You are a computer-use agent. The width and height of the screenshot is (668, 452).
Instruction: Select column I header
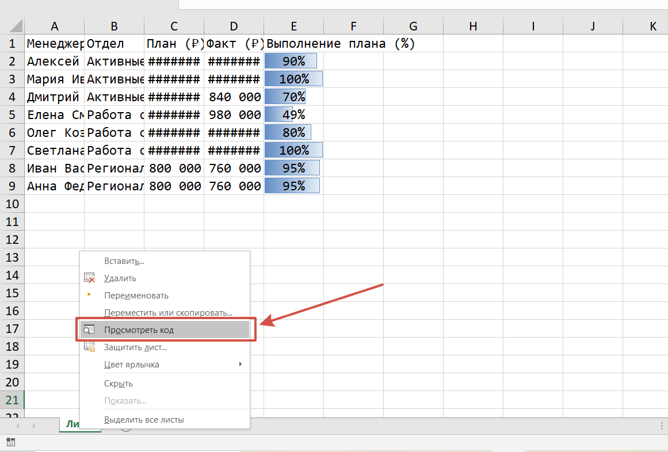533,26
